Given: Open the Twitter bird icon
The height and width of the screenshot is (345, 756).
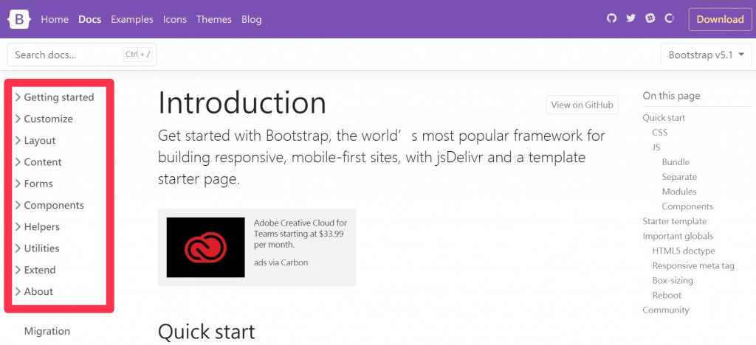Looking at the screenshot, I should pyautogui.click(x=631, y=18).
